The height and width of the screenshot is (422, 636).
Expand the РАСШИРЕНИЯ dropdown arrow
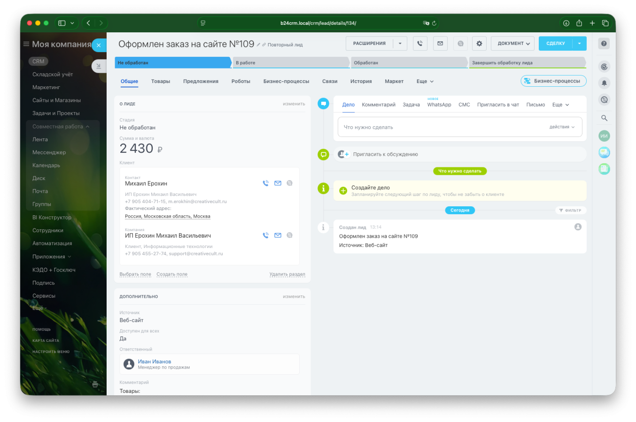pyautogui.click(x=400, y=44)
